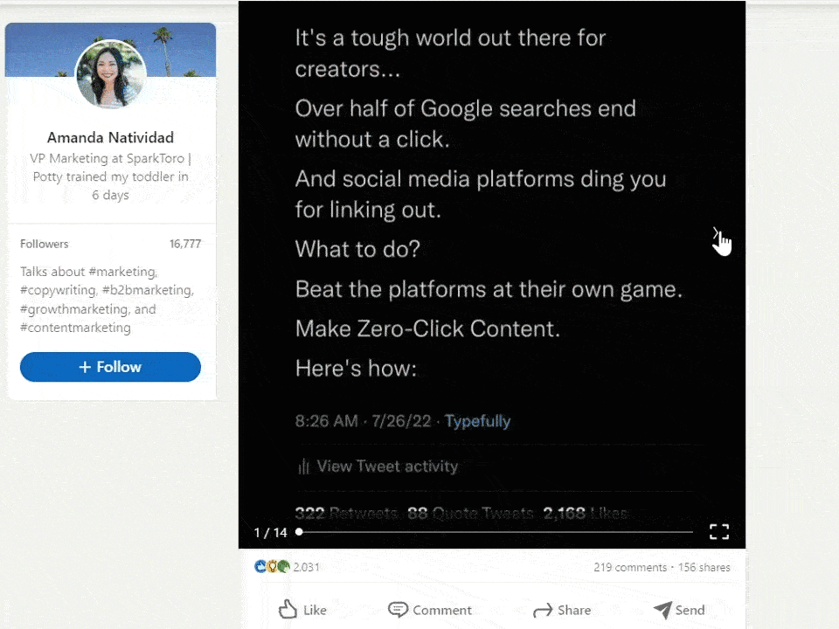The image size is (839, 629).
Task: Click the Share arrow icon
Action: (x=543, y=611)
